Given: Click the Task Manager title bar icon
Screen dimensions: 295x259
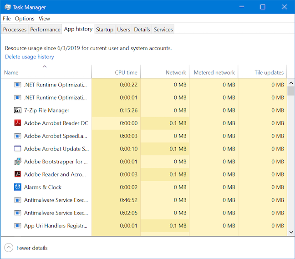Looking at the screenshot, I should (x=8, y=7).
